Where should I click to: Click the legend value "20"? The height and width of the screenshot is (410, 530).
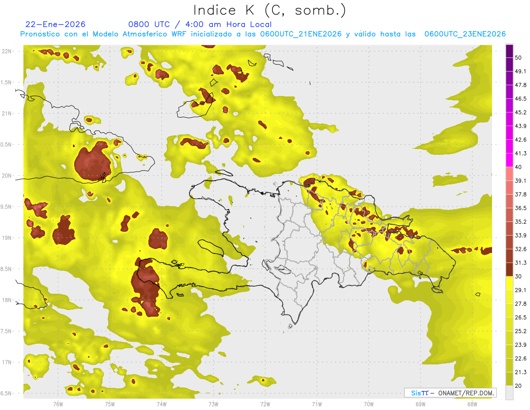[519, 386]
